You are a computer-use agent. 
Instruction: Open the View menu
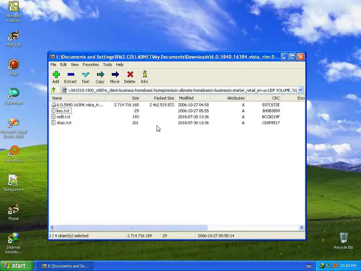(x=75, y=65)
